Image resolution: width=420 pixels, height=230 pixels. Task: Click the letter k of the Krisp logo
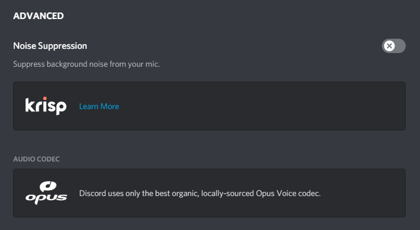[x=30, y=105]
